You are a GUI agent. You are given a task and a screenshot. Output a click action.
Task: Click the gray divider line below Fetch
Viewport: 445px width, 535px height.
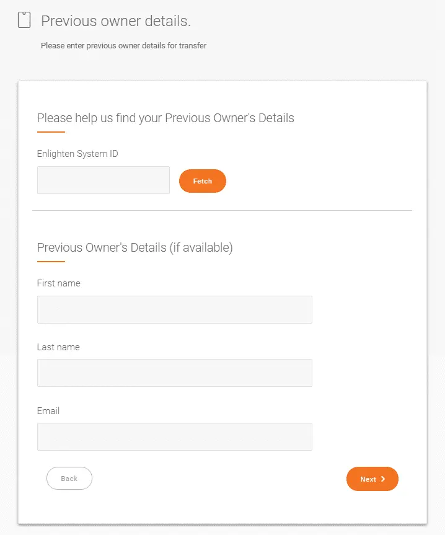222,211
